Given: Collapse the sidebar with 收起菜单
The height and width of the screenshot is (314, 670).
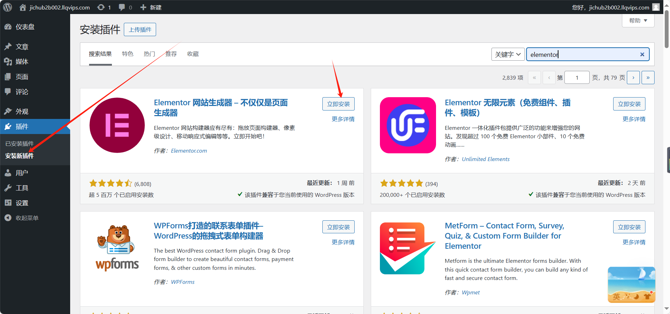Looking at the screenshot, I should click(35, 218).
